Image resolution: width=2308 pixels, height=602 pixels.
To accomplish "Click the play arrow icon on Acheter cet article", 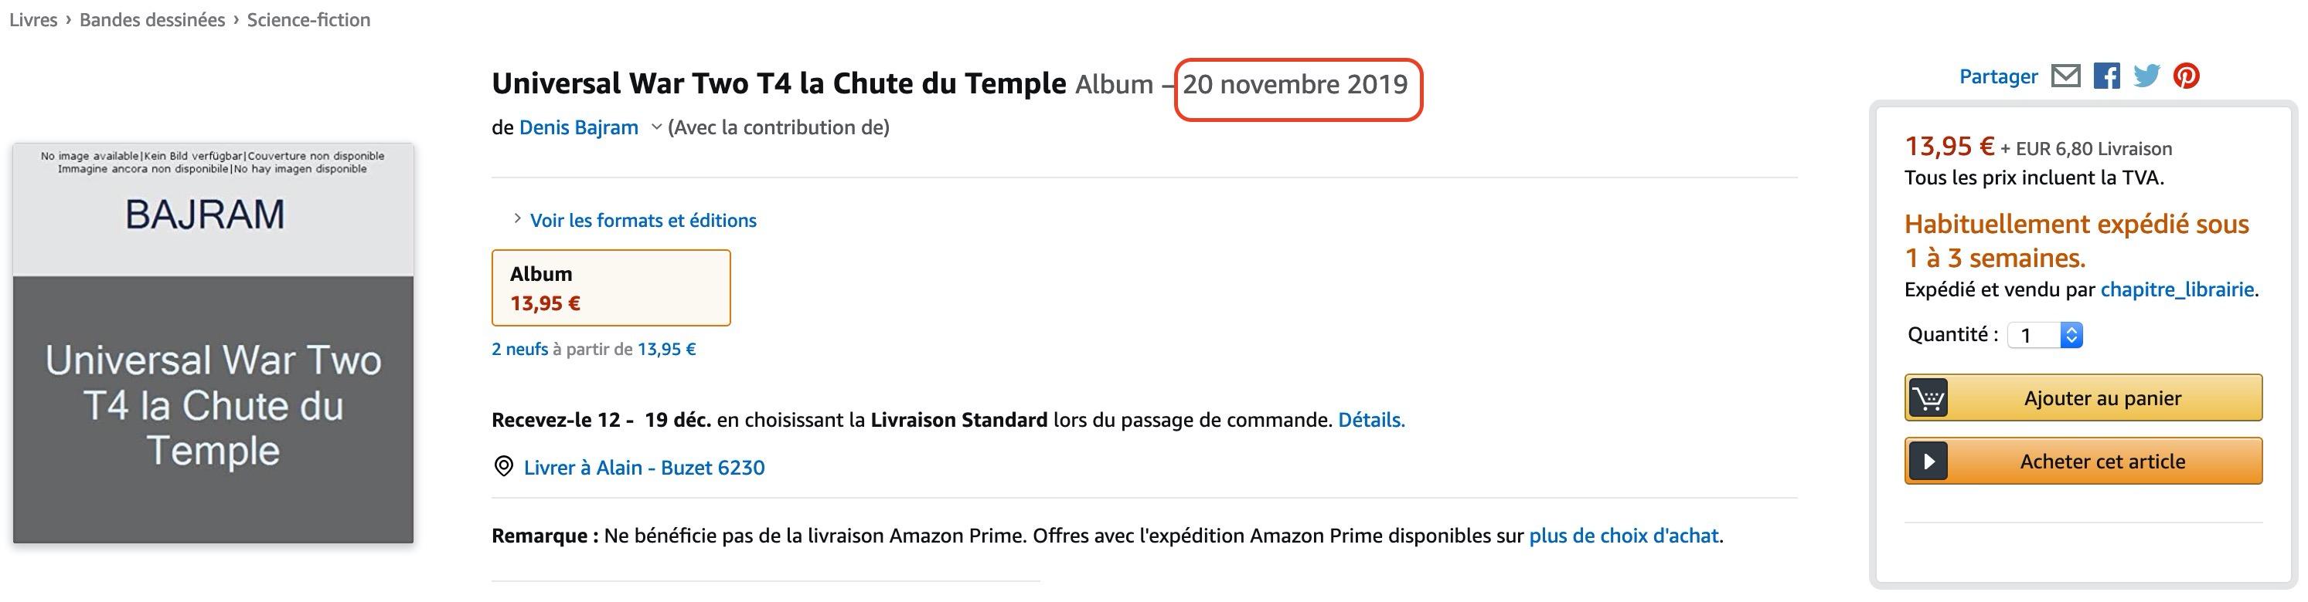I will coord(1928,462).
